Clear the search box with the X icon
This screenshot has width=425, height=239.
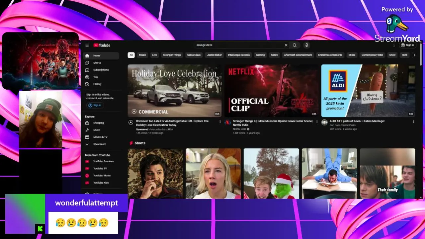[x=286, y=45]
